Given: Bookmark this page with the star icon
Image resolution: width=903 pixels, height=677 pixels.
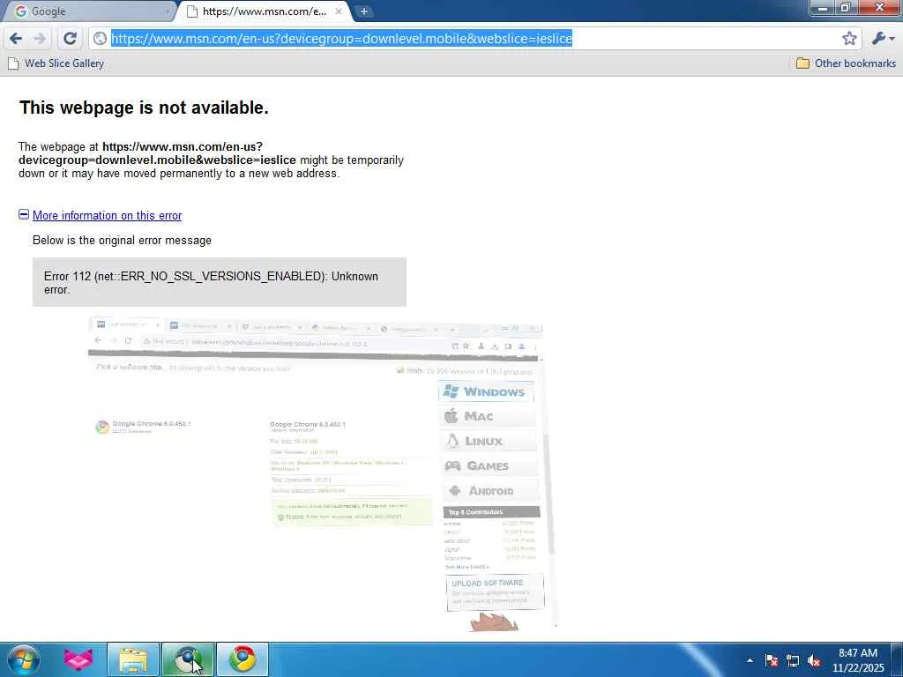Looking at the screenshot, I should (849, 39).
